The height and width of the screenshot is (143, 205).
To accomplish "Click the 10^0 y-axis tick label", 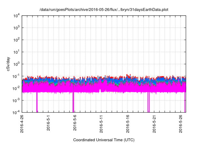I will click(16, 64).
